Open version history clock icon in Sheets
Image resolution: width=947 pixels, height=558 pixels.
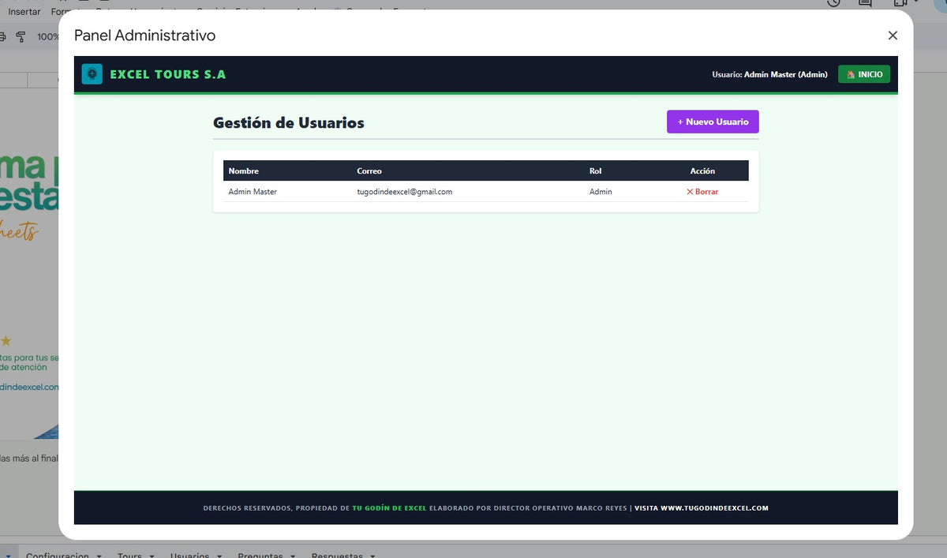[x=834, y=3]
